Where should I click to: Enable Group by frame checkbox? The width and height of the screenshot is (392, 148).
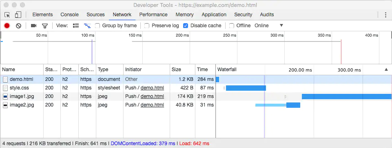(97, 26)
